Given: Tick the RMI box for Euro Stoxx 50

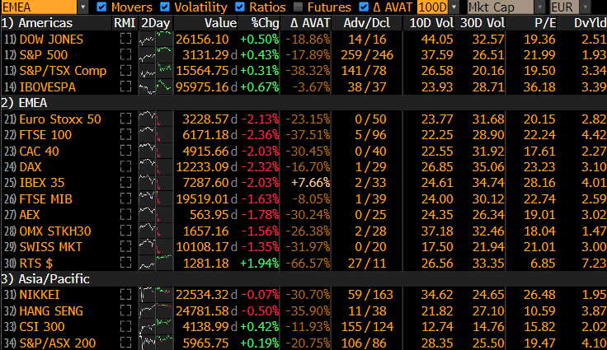Looking at the screenshot, I should tap(125, 119).
